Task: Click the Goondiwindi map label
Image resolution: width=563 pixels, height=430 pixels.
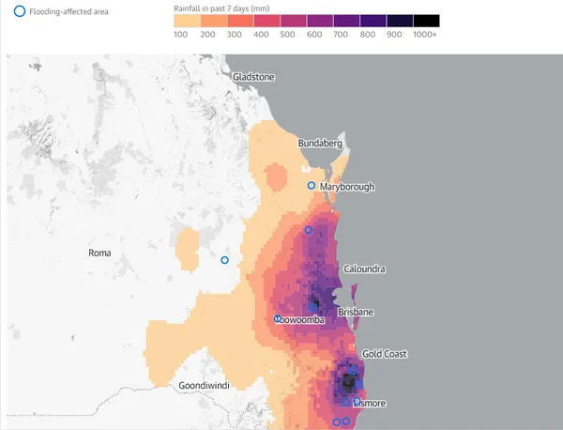Action: 206,385
